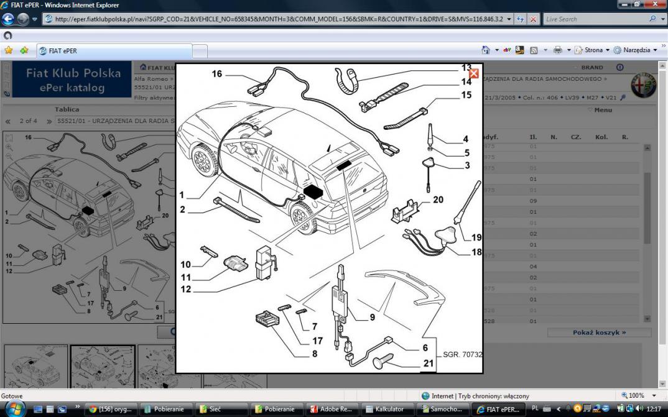Go to the previous table page arrow
Image resolution: width=668 pixels, height=417 pixels.
(x=8, y=121)
